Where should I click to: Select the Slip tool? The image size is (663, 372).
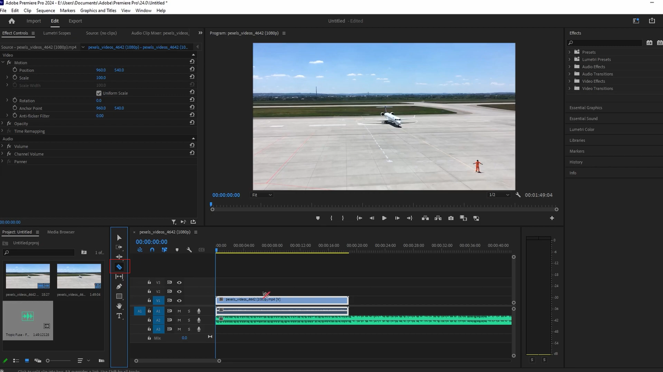point(119,277)
